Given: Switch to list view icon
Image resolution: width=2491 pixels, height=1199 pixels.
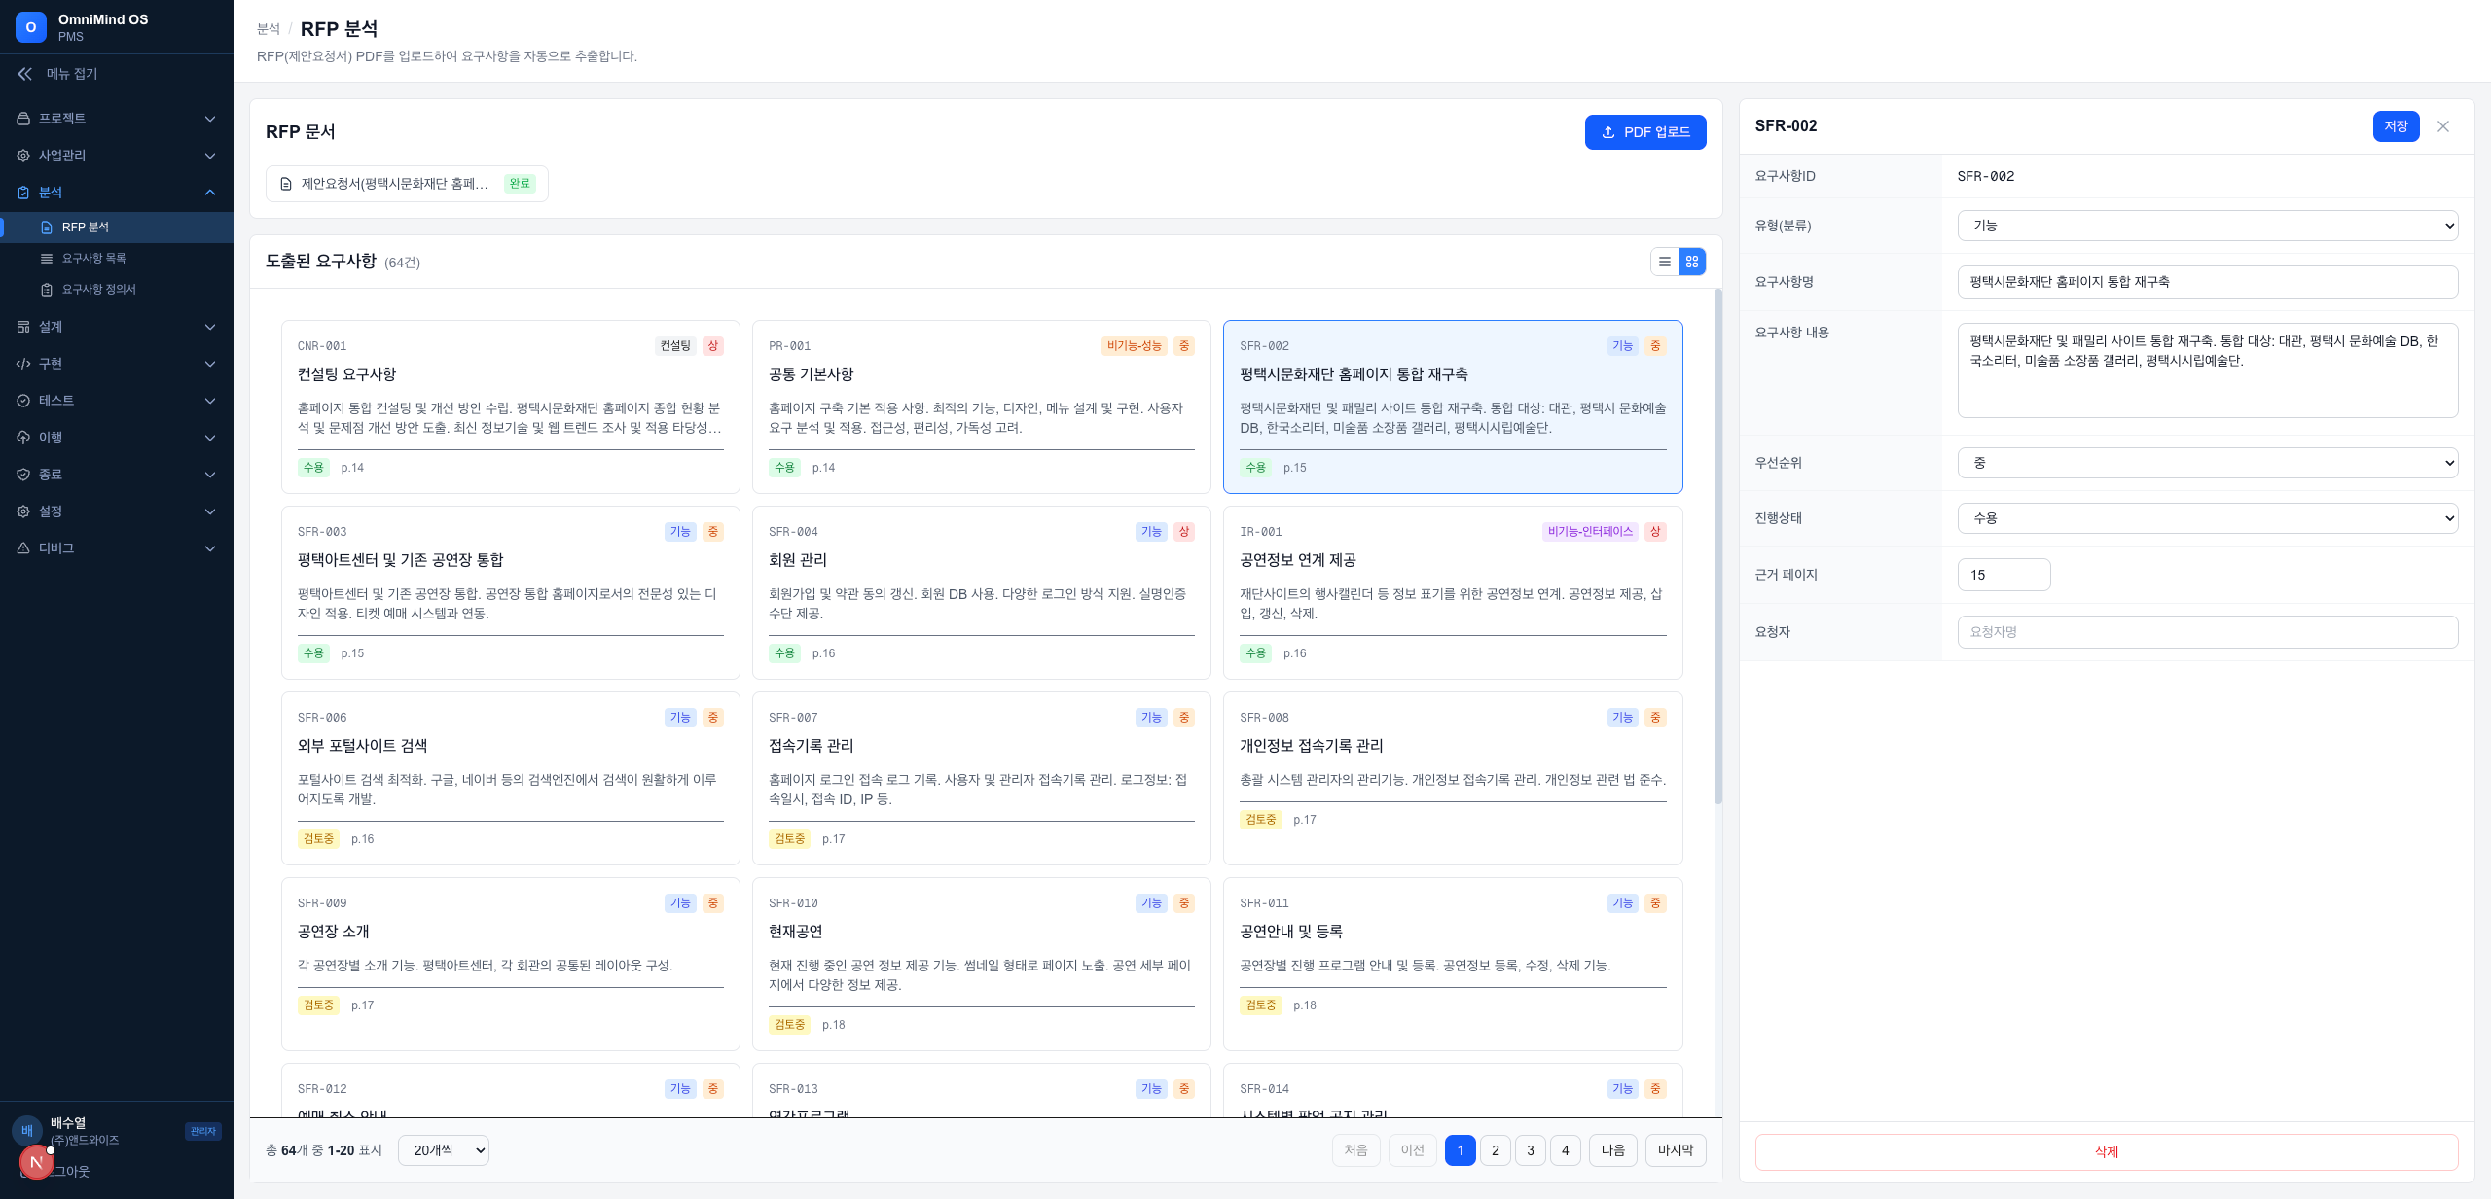Looking at the screenshot, I should (1665, 262).
